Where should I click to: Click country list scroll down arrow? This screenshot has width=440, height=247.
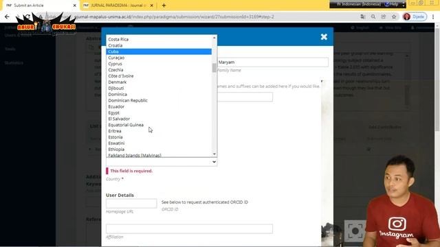click(x=214, y=154)
